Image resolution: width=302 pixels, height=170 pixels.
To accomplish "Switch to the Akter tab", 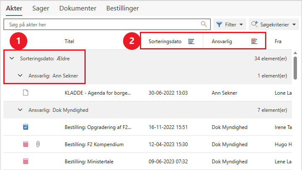I will point(14,8).
